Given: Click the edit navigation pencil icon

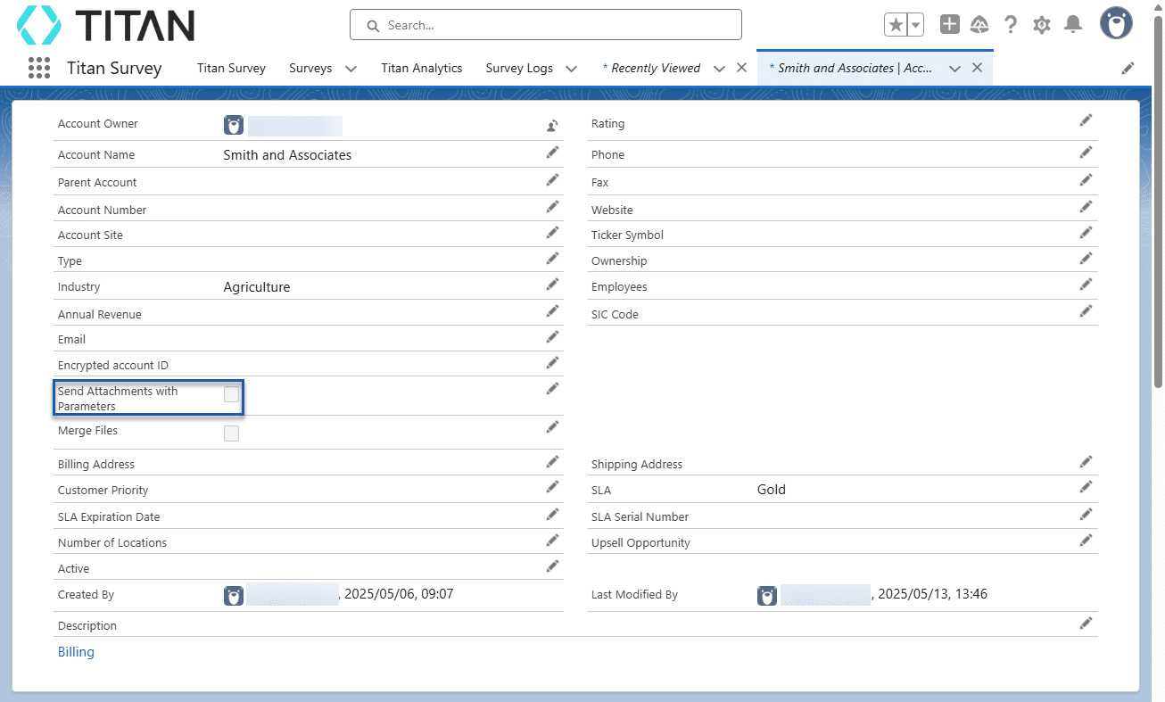Looking at the screenshot, I should [1128, 68].
